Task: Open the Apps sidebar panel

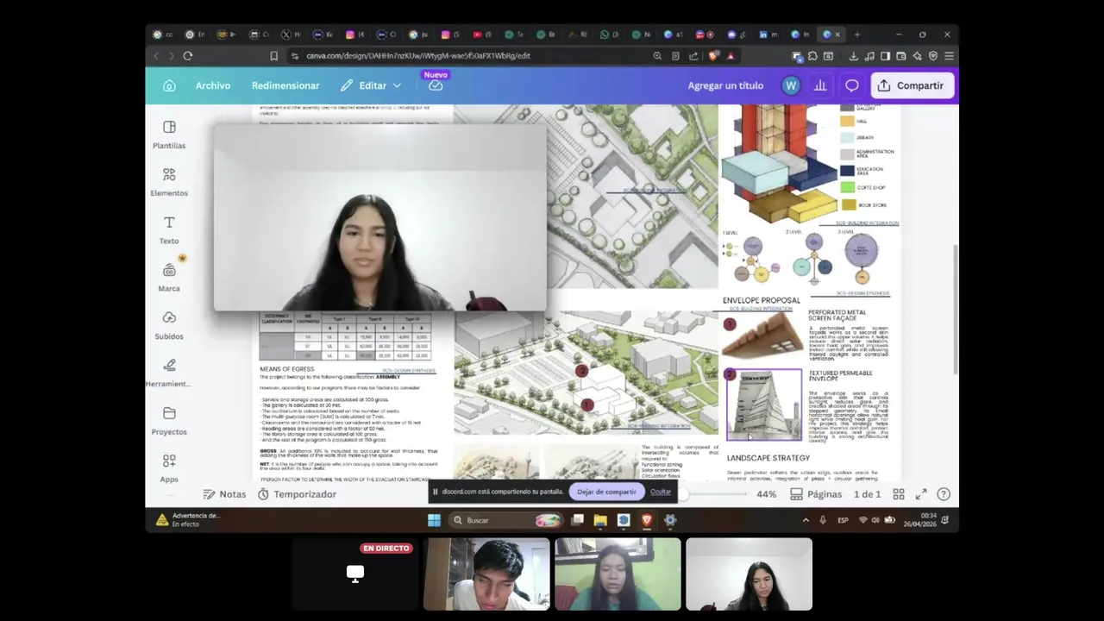Action: (169, 468)
